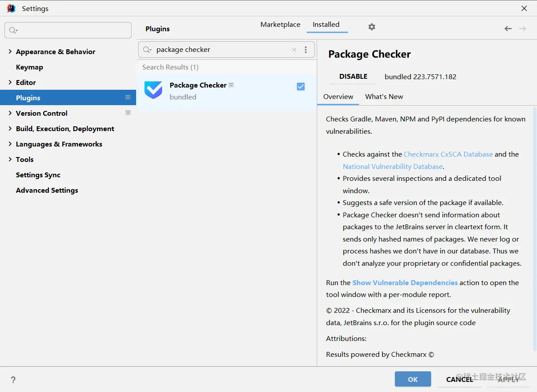
Task: Expand the Tools section
Action: (10, 159)
